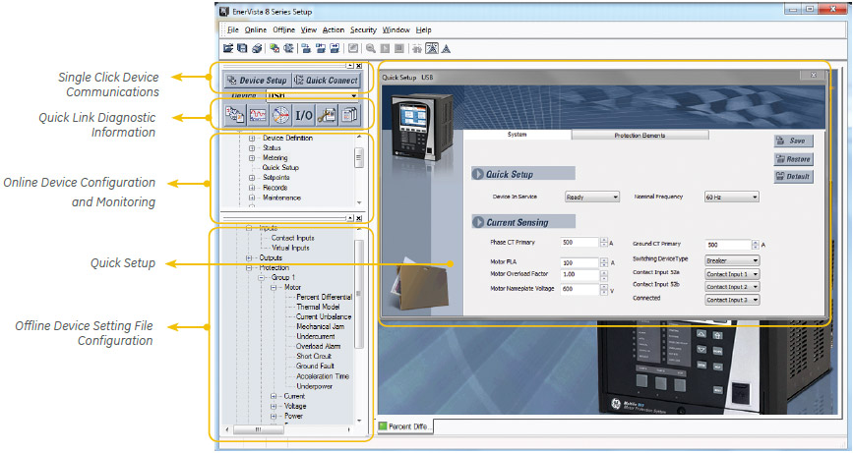853x453 pixels.
Task: Click the Default button in Quick Setup
Action: [x=794, y=177]
